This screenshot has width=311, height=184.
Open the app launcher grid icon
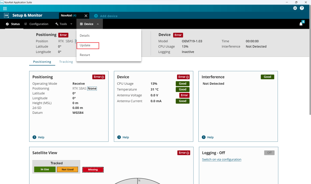5,8
